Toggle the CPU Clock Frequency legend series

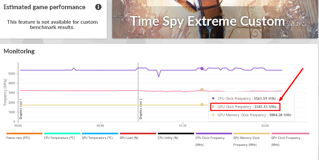click(x=214, y=140)
